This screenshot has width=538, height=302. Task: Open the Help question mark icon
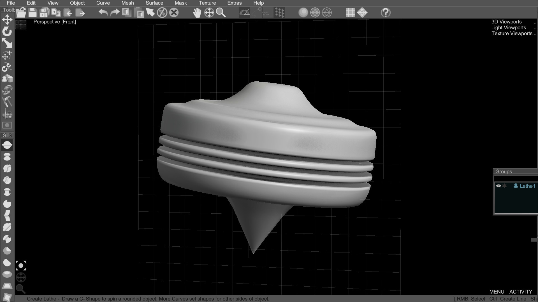pos(385,13)
